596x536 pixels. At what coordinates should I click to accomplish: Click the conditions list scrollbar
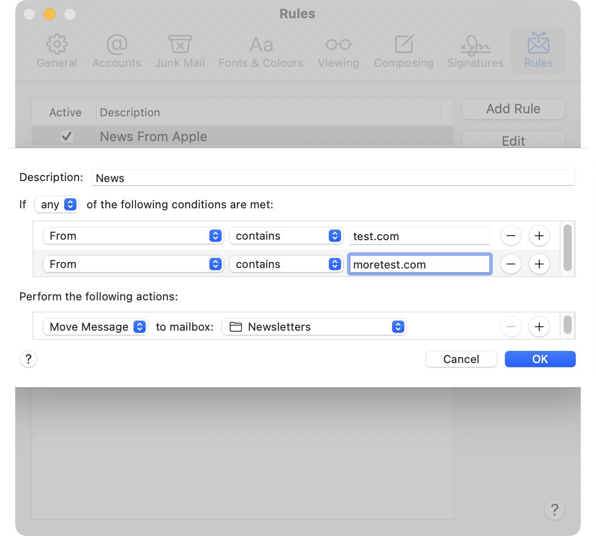[x=567, y=248]
